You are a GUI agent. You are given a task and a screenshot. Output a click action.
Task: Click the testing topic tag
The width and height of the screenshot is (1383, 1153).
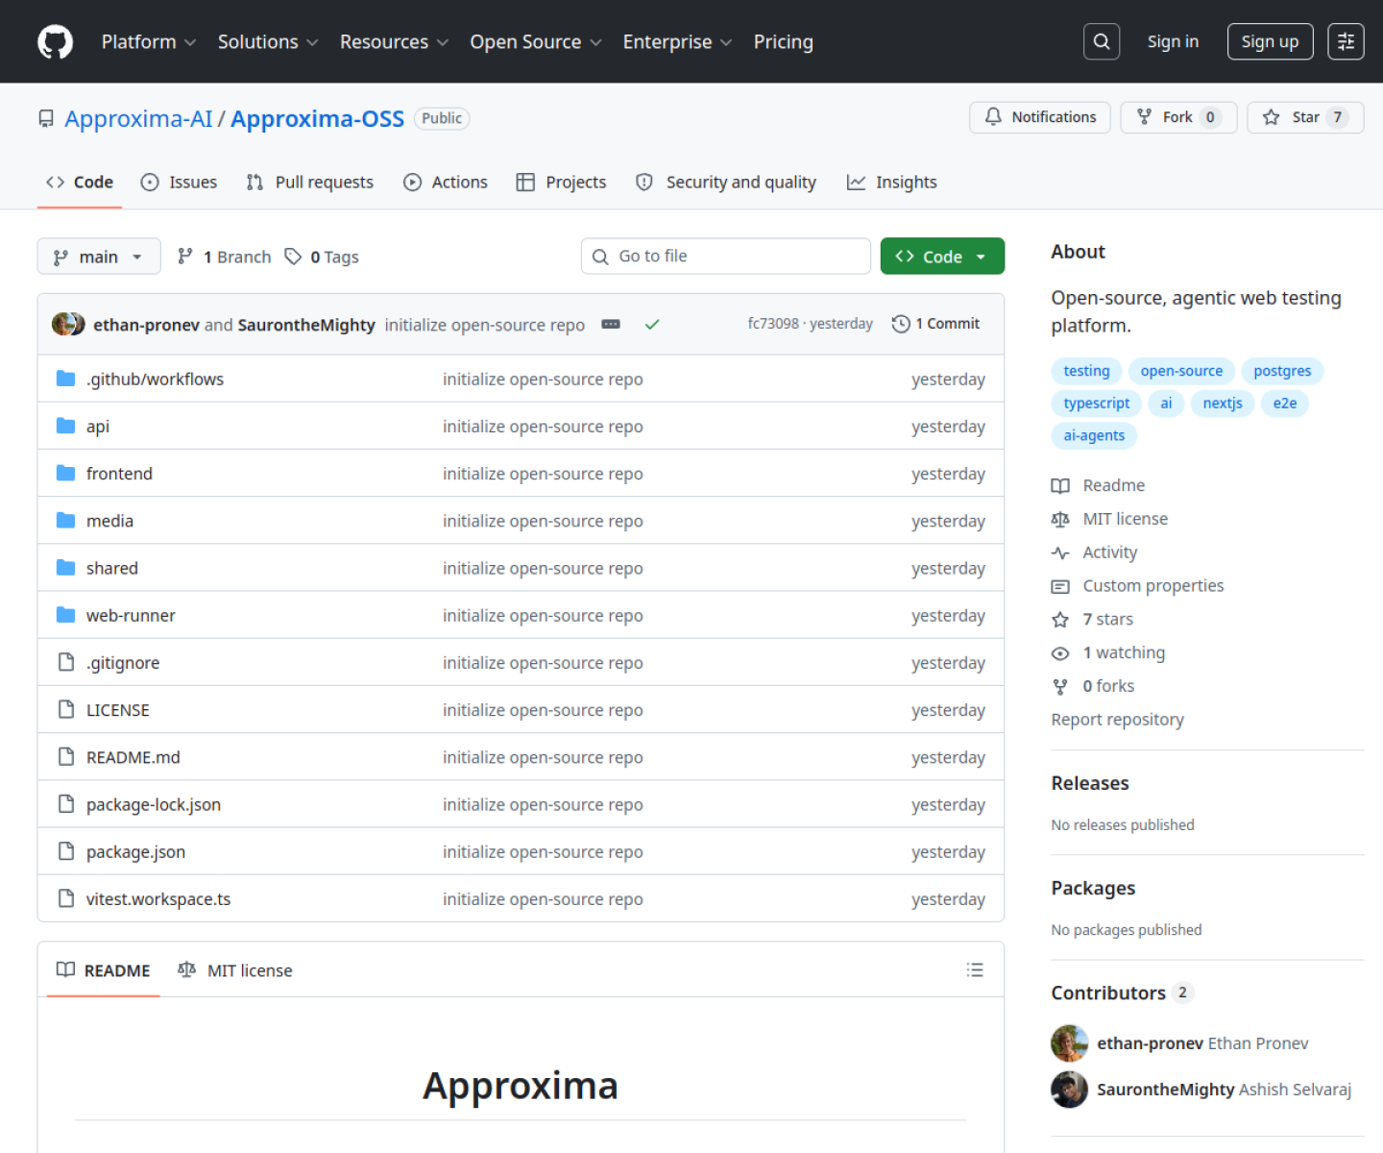tap(1086, 371)
